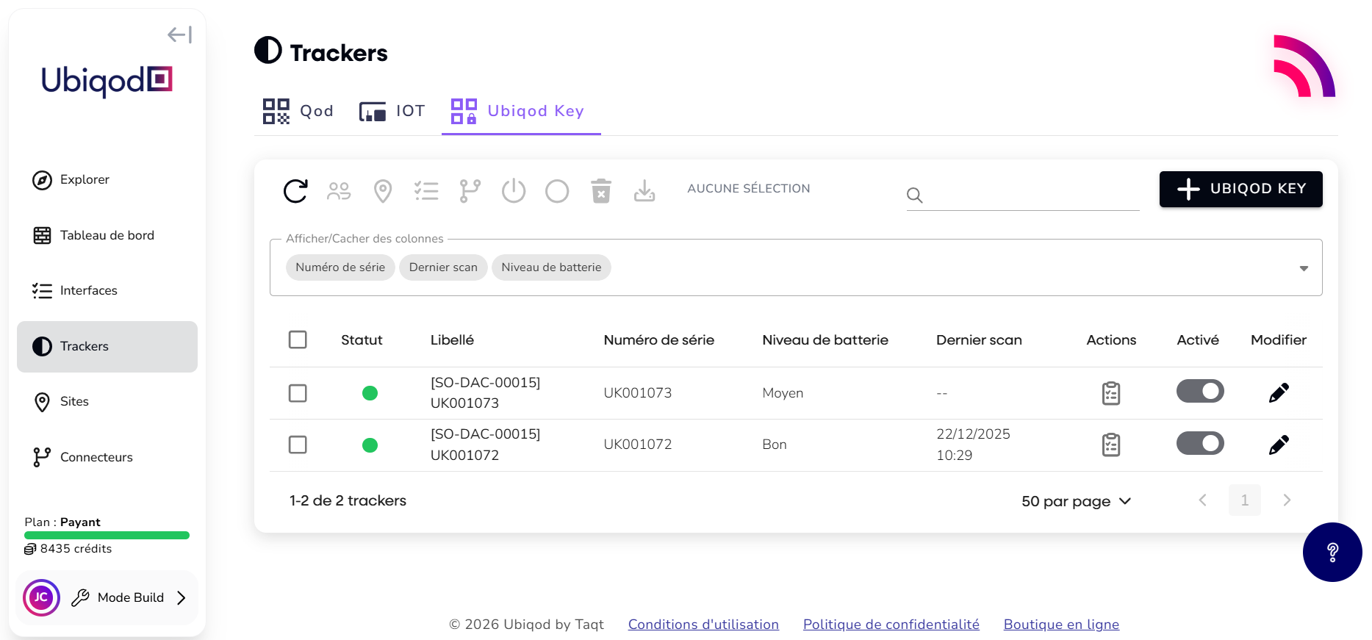Screen dimensions: 1372x640
Task: Open clipboard actions for UK001073
Action: pyautogui.click(x=1111, y=393)
